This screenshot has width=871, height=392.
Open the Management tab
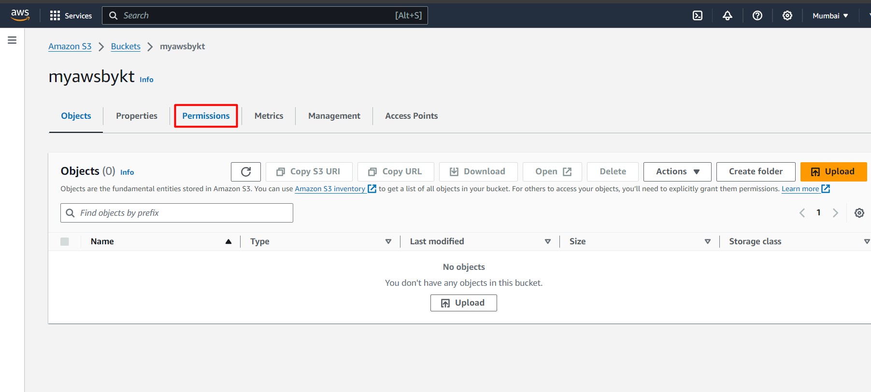click(x=334, y=116)
